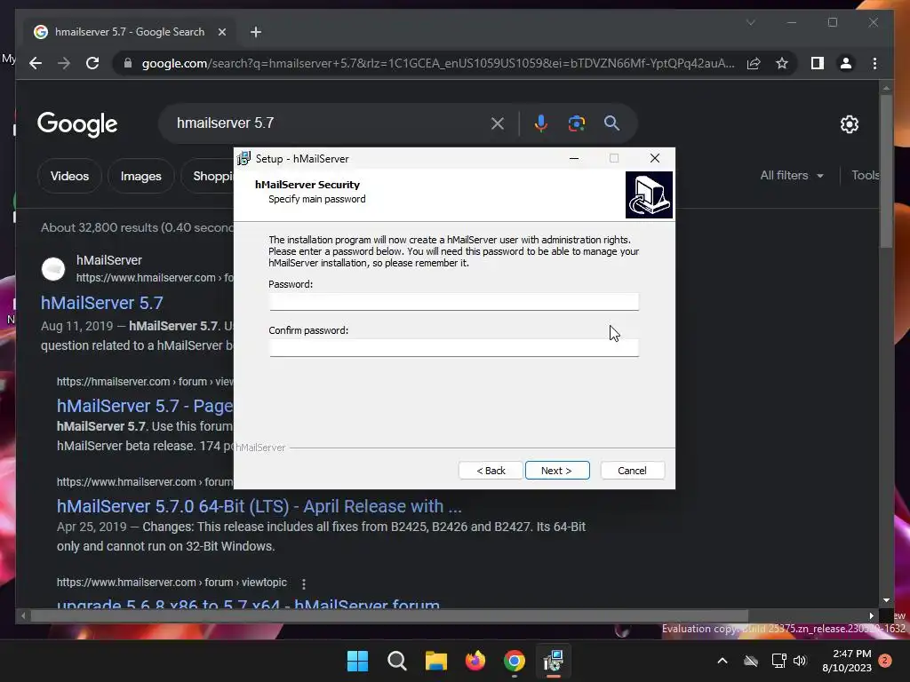
Task: Click the hMailServer site favicon in results
Action: pyautogui.click(x=53, y=269)
